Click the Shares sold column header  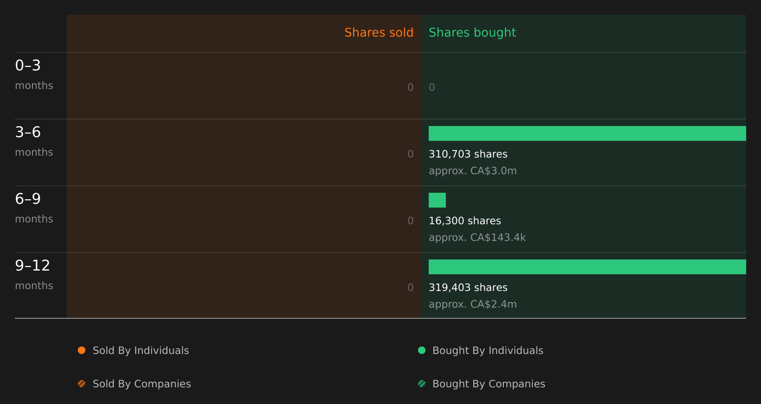tap(379, 32)
